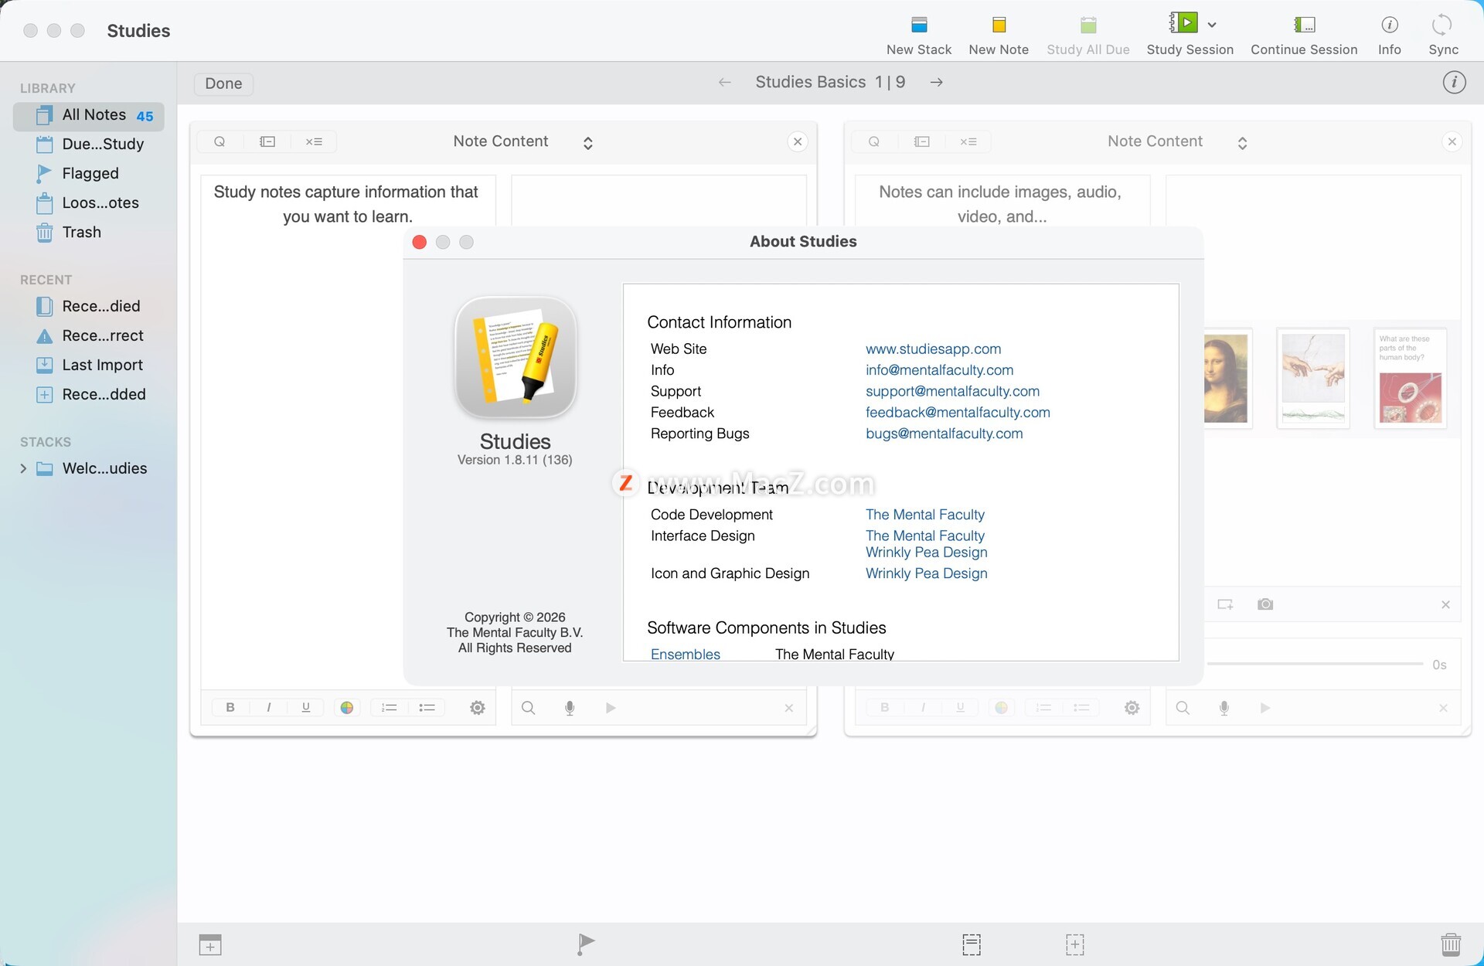Open the text color picker wheel
Image resolution: width=1484 pixels, height=966 pixels.
click(347, 707)
